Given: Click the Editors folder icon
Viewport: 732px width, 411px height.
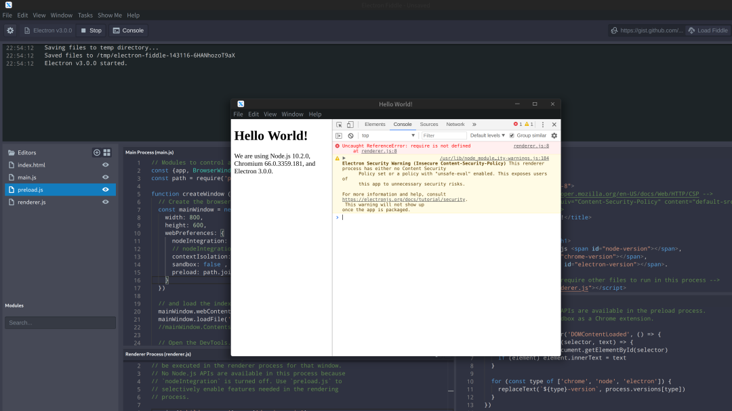Looking at the screenshot, I should pos(12,152).
